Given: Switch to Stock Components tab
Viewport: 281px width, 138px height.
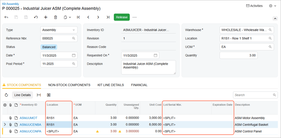Looking at the screenshot, I should (x=22, y=85).
